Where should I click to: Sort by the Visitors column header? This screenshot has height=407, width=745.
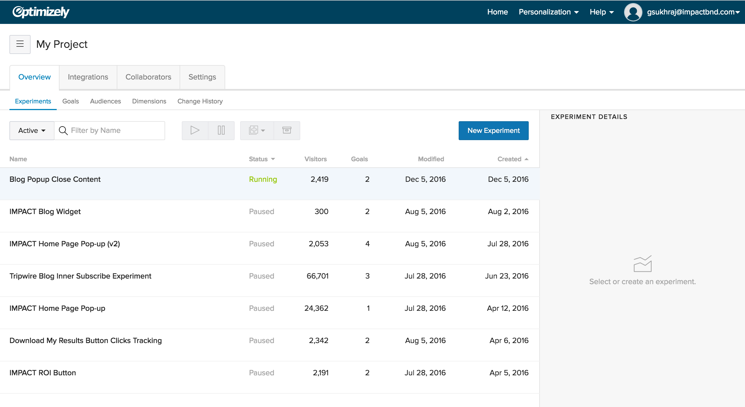click(x=315, y=159)
